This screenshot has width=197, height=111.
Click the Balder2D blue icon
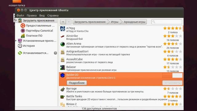tap(62, 75)
